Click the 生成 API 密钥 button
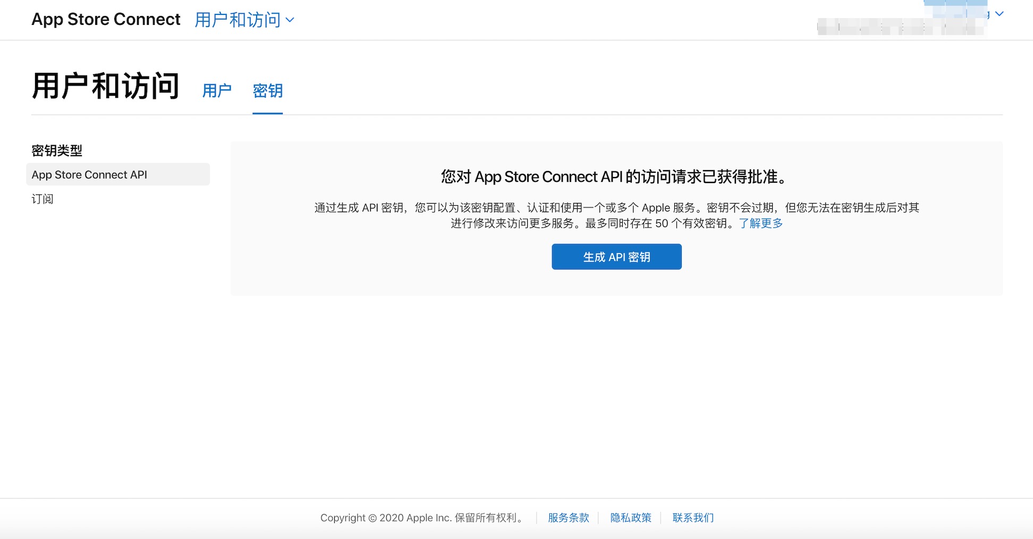This screenshot has height=539, width=1033. (x=616, y=257)
